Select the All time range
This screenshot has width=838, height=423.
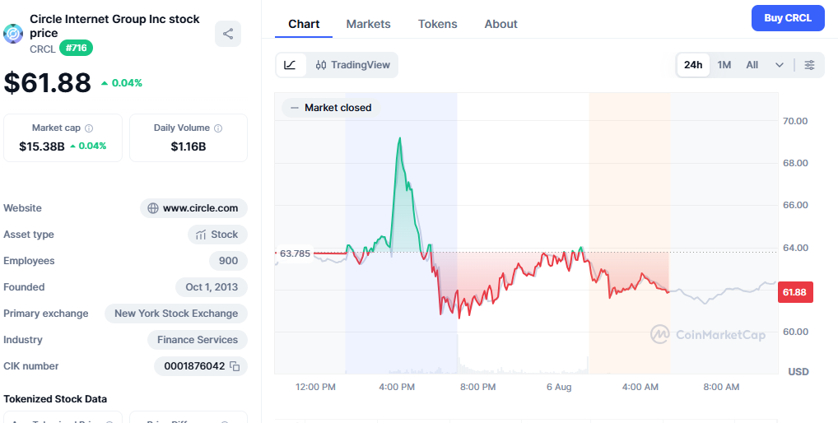click(752, 65)
